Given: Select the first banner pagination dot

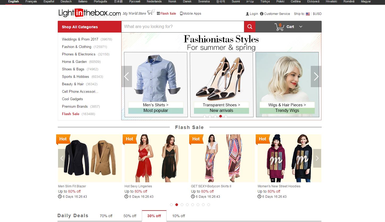Looking at the screenshot, I should pyautogui.click(x=205, y=116).
